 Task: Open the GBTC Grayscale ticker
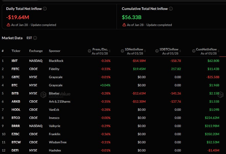coord(15,77)
